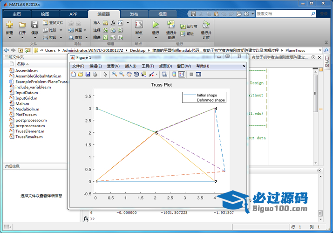Click the Go To (转至) icon
The height and width of the screenshot is (233, 333).
point(71,30)
